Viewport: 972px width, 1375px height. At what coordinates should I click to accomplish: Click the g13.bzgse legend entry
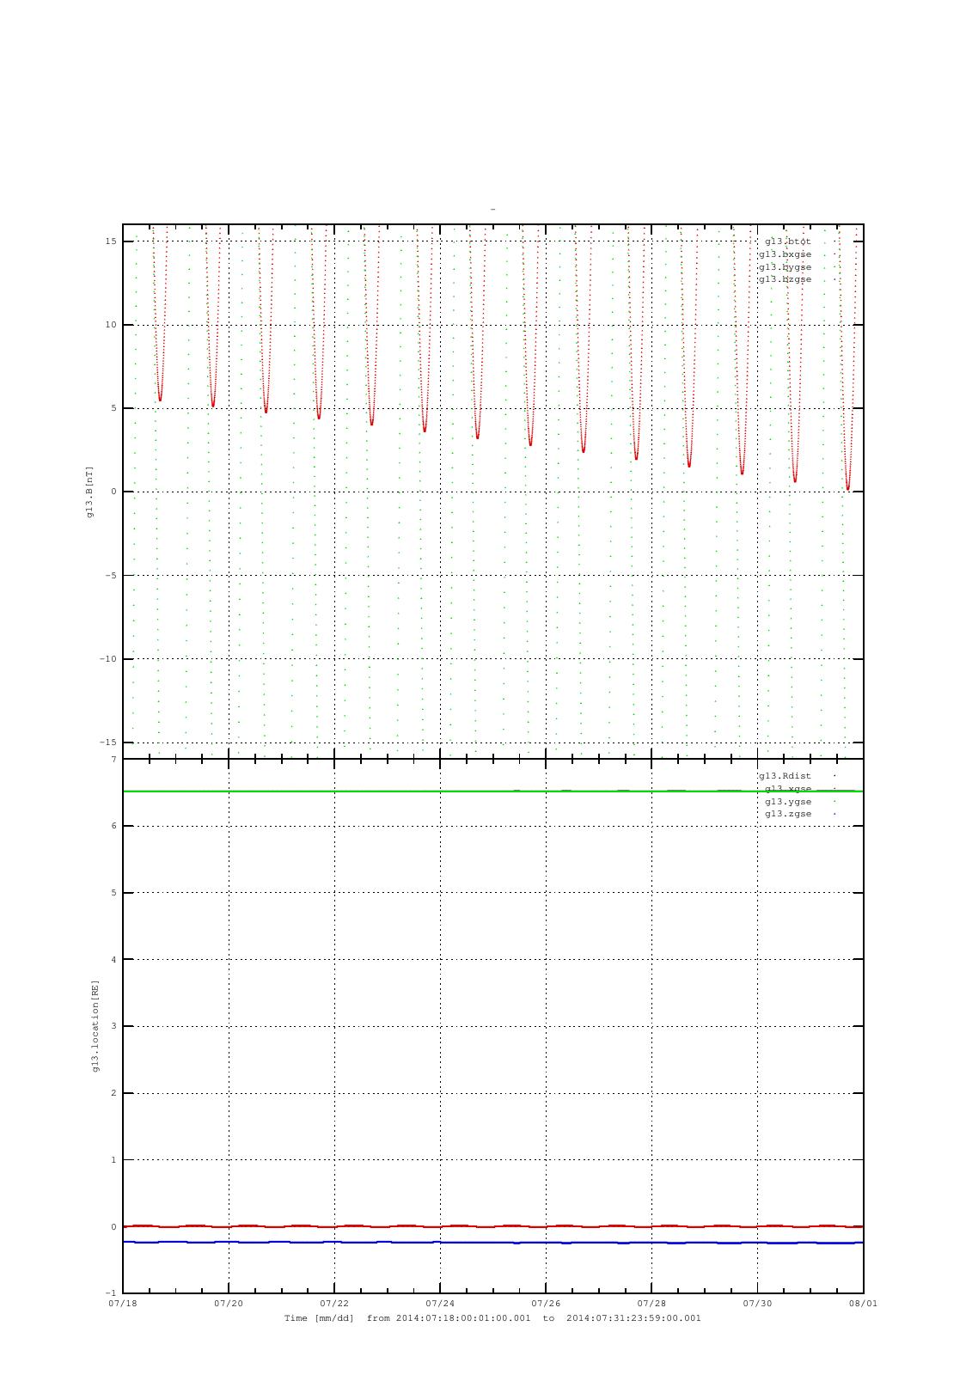click(x=785, y=279)
